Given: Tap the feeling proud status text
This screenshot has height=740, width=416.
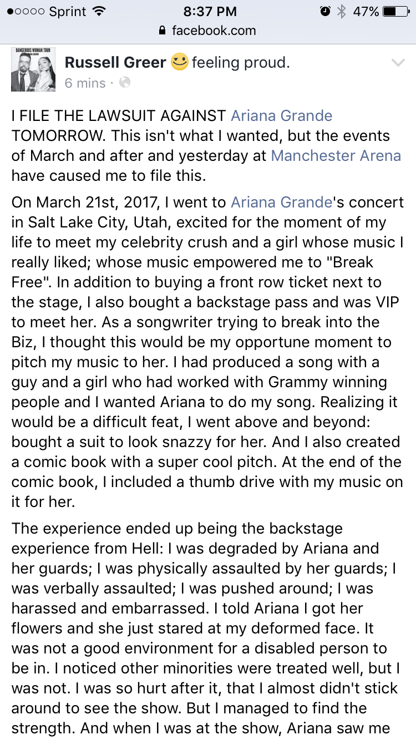Looking at the screenshot, I should click(241, 63).
